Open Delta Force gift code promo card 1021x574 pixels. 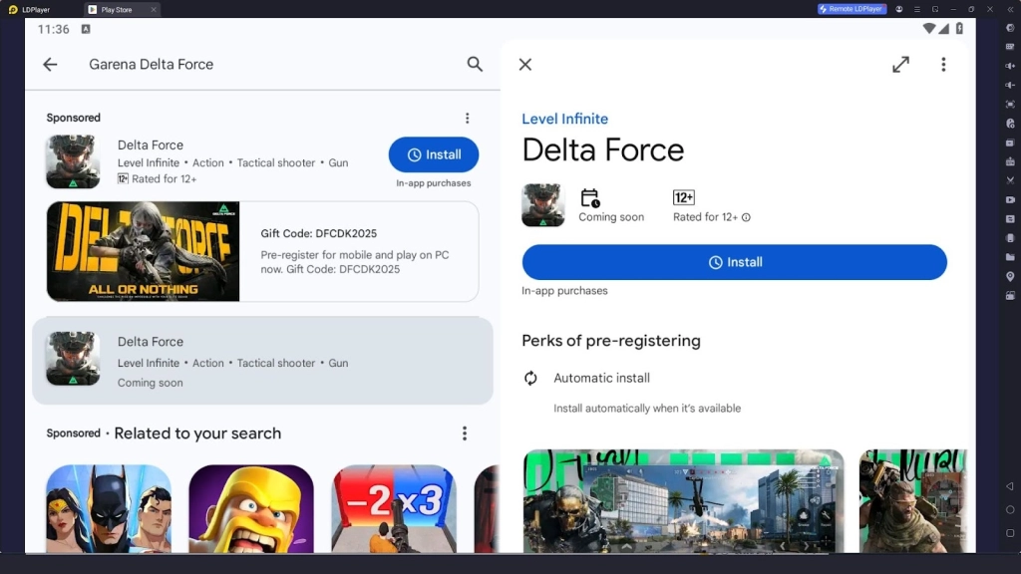coord(262,251)
